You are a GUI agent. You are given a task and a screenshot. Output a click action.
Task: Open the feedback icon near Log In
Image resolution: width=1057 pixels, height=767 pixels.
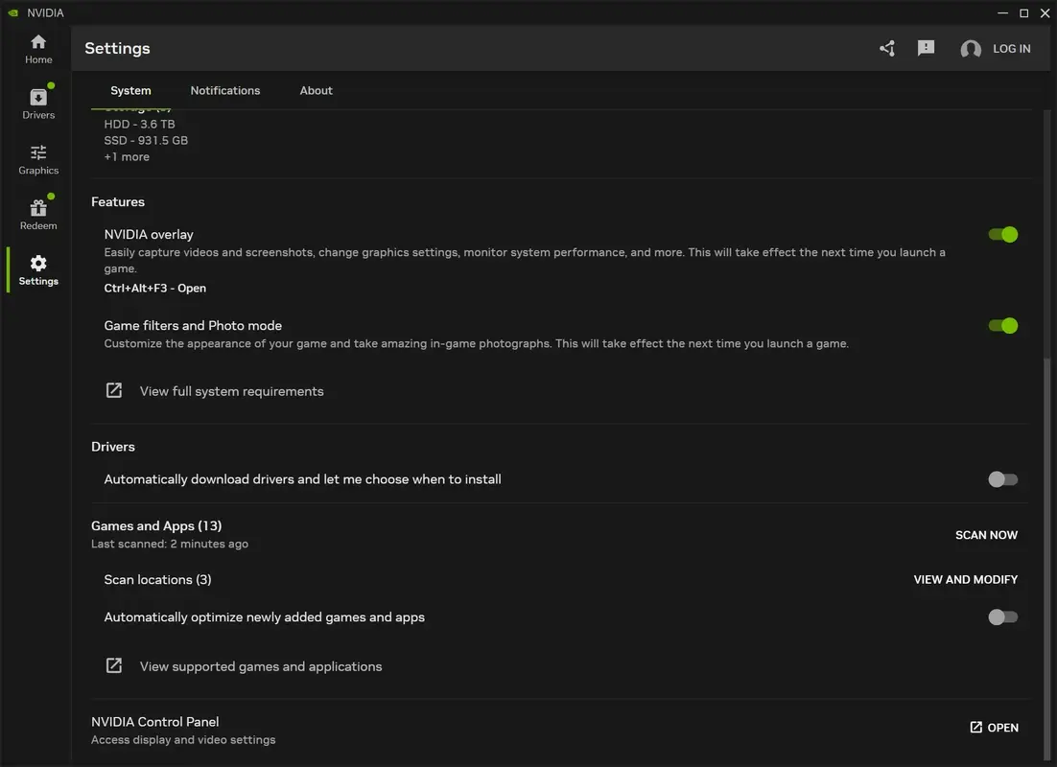[926, 47]
